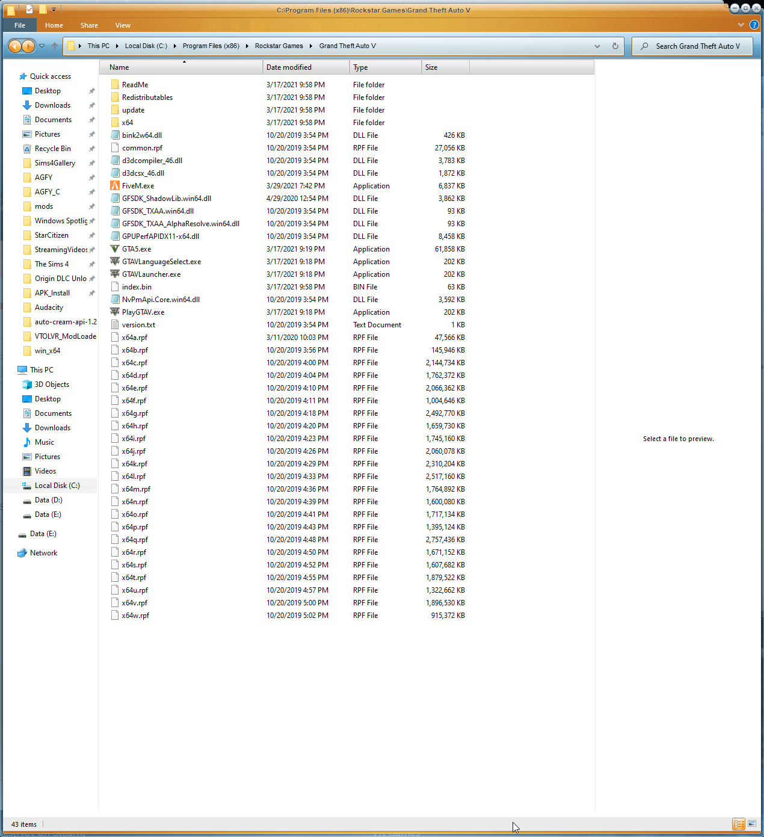764x837 pixels.
Task: Switch to Details view layout icon
Action: pos(739,824)
